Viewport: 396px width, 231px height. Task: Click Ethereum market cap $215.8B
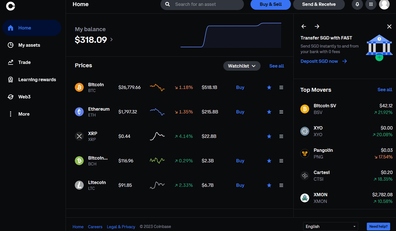point(210,112)
